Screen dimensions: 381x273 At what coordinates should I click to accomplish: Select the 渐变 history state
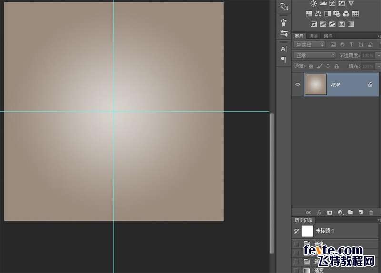(x=336, y=270)
